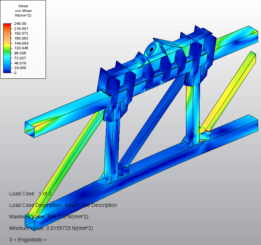Click the Maximum Value 534.723 readout
The width and height of the screenshot is (261, 245).
(x=48, y=217)
